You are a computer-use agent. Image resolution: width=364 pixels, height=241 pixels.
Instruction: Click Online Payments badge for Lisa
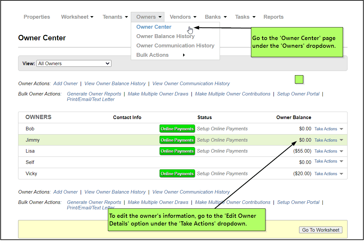[177, 151]
